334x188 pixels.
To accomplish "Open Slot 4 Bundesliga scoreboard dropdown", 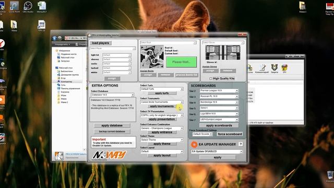I will tap(219, 102).
